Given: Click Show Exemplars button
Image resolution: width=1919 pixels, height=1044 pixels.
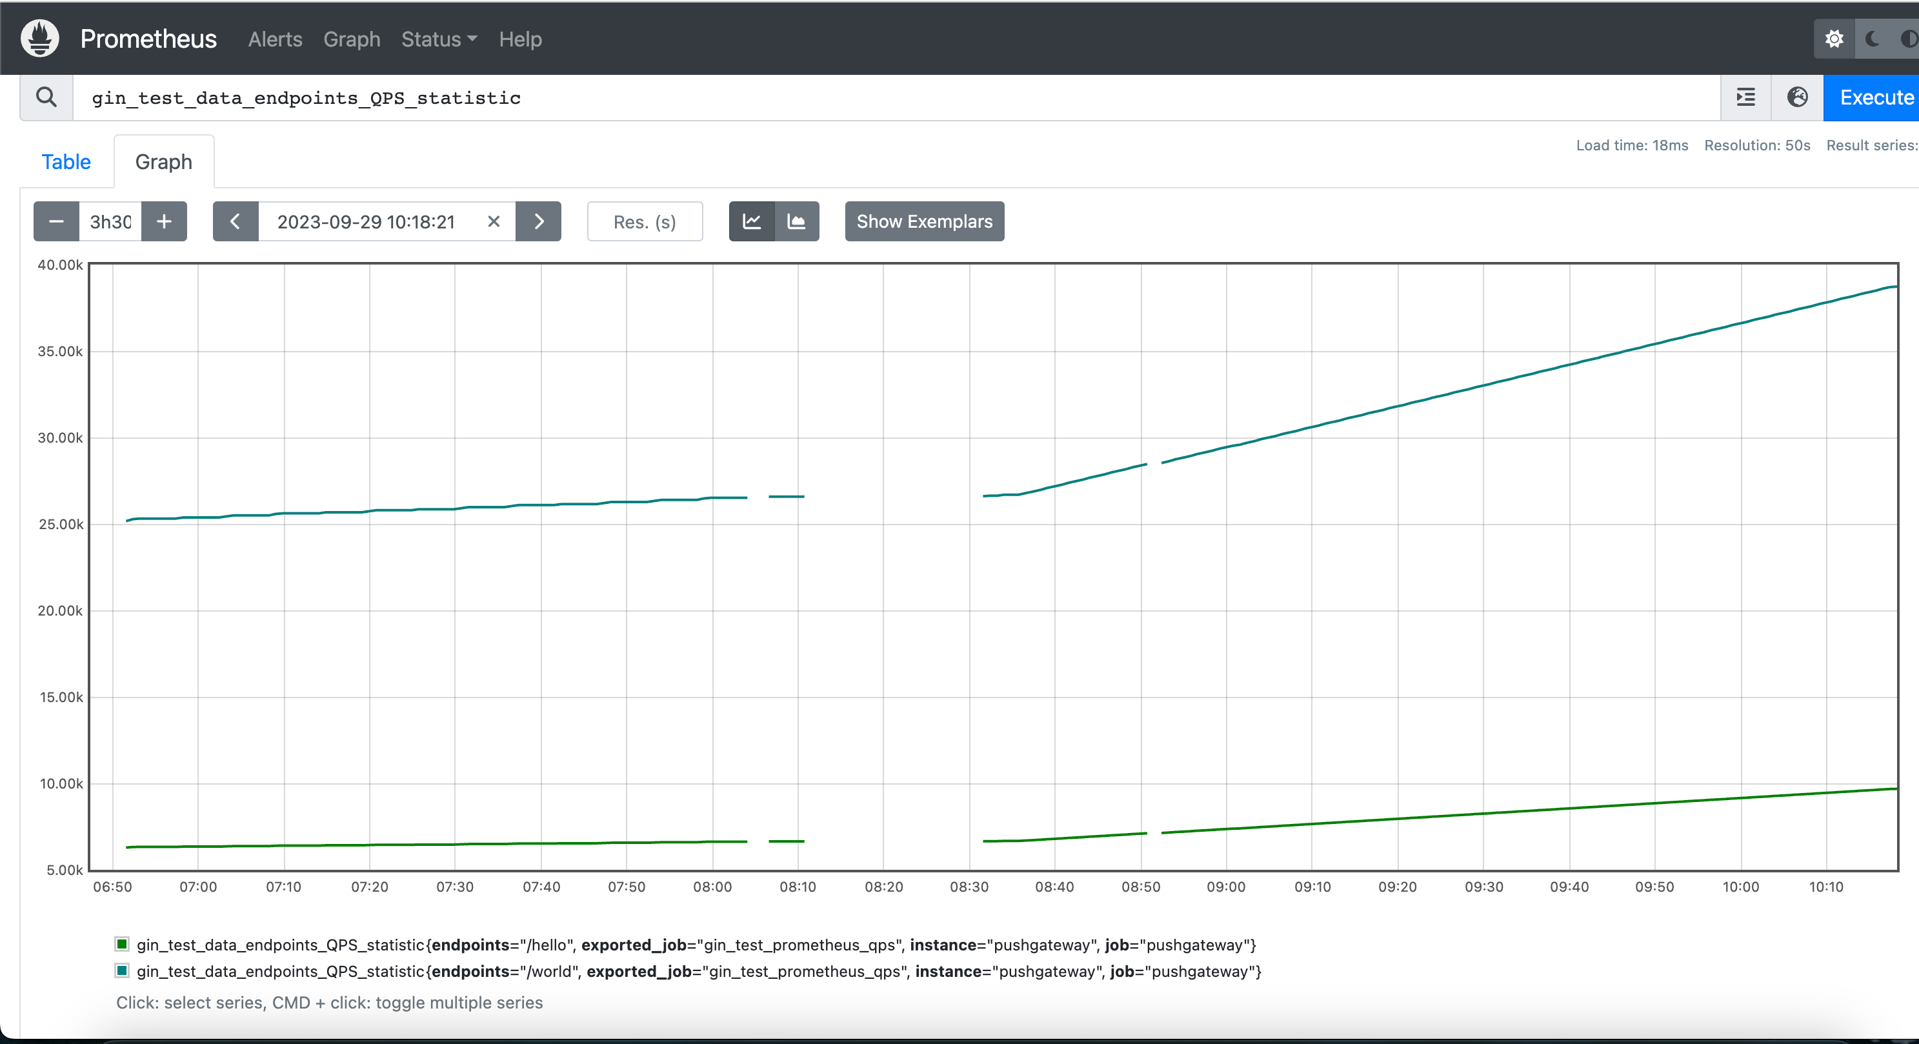Looking at the screenshot, I should tap(925, 221).
